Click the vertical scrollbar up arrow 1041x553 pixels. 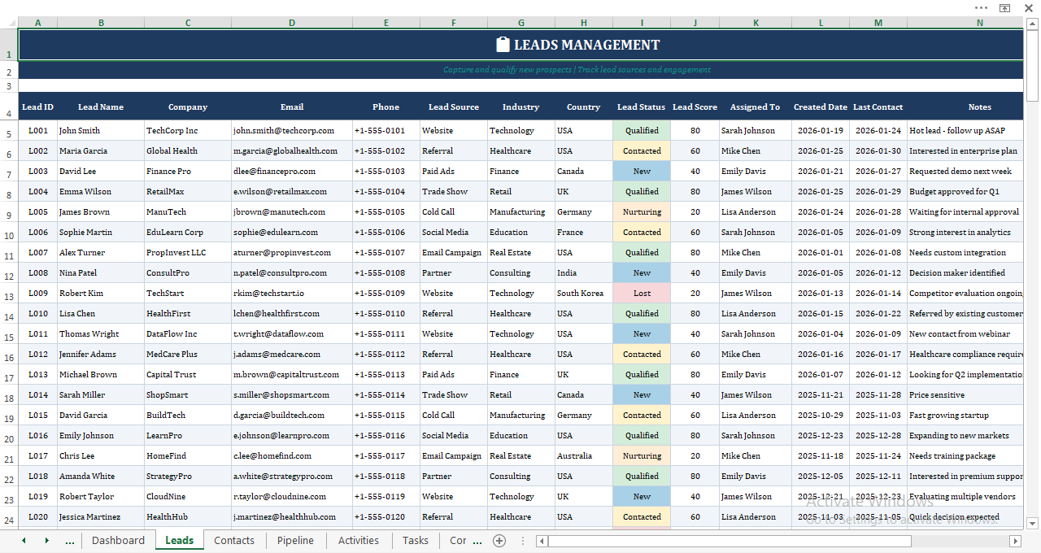point(1033,24)
